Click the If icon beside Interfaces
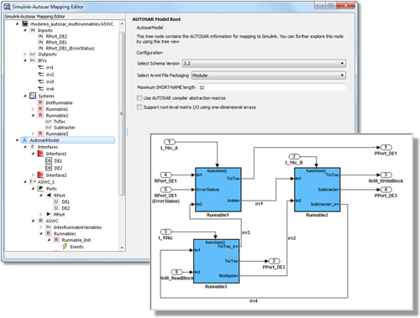Screen dimensions: 420x318 pos(33,147)
